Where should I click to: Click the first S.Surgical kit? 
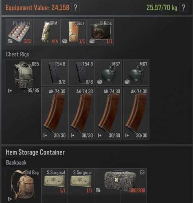click(54, 181)
